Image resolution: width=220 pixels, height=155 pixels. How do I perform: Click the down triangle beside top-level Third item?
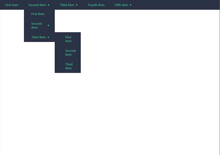click(x=77, y=5)
